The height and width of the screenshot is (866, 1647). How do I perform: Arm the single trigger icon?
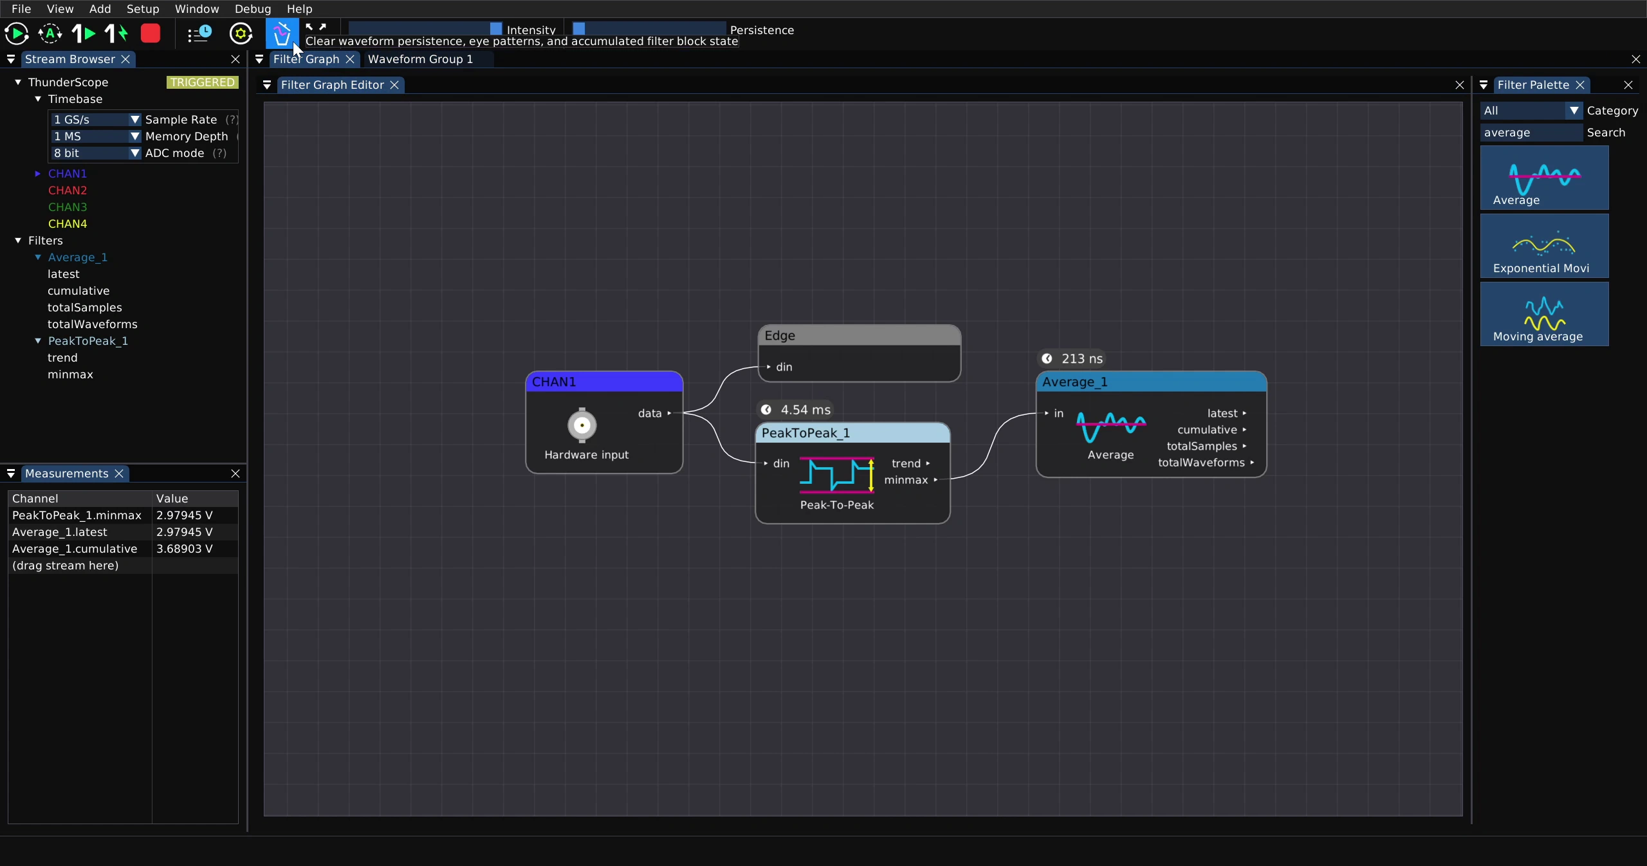click(x=84, y=33)
